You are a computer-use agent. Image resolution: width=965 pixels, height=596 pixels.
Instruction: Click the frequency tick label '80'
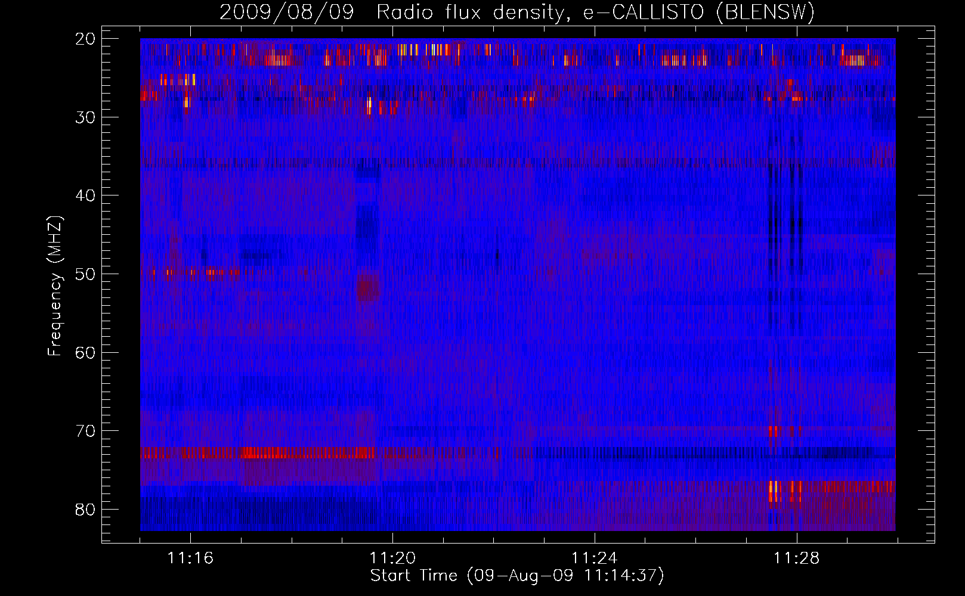click(x=86, y=510)
